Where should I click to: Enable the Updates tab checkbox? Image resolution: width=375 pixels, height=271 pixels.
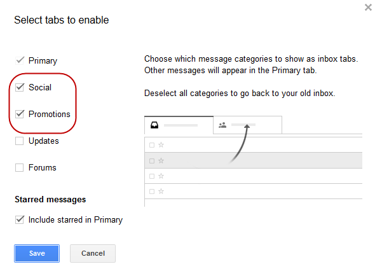click(19, 141)
